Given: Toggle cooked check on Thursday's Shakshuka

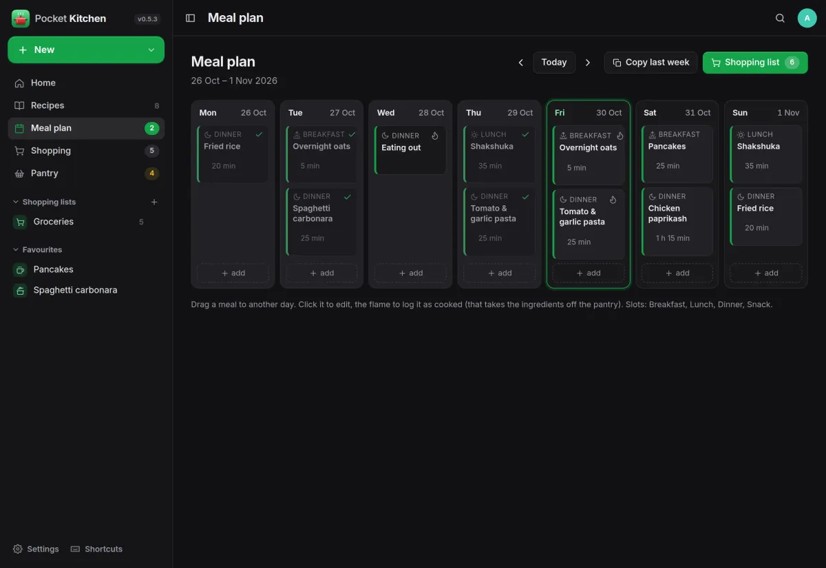Looking at the screenshot, I should 526,134.
